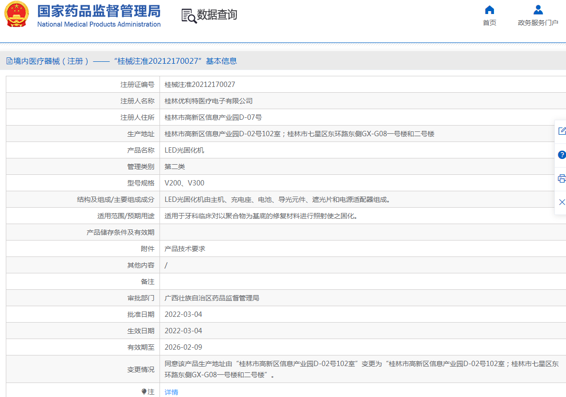Click 国家药品监督管理局 title text
566x397 pixels.
(x=99, y=11)
